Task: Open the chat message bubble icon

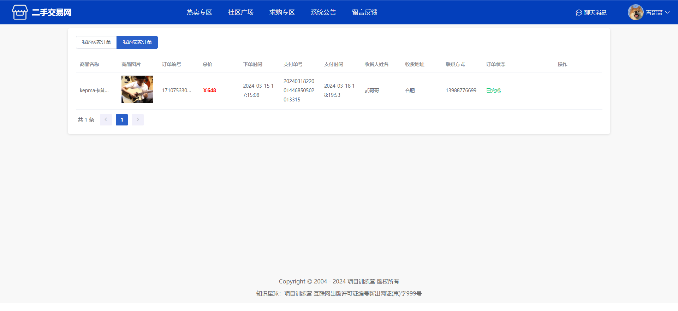Action: click(579, 13)
